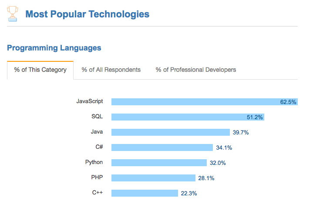Open % of Professional Developers tab
Viewport: 313px width, 201px height.
tap(195, 70)
